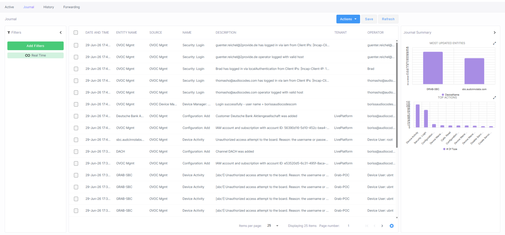This screenshot has height=235, width=505.
Task: Expand the Most Updated Entities chart
Action: [494, 43]
